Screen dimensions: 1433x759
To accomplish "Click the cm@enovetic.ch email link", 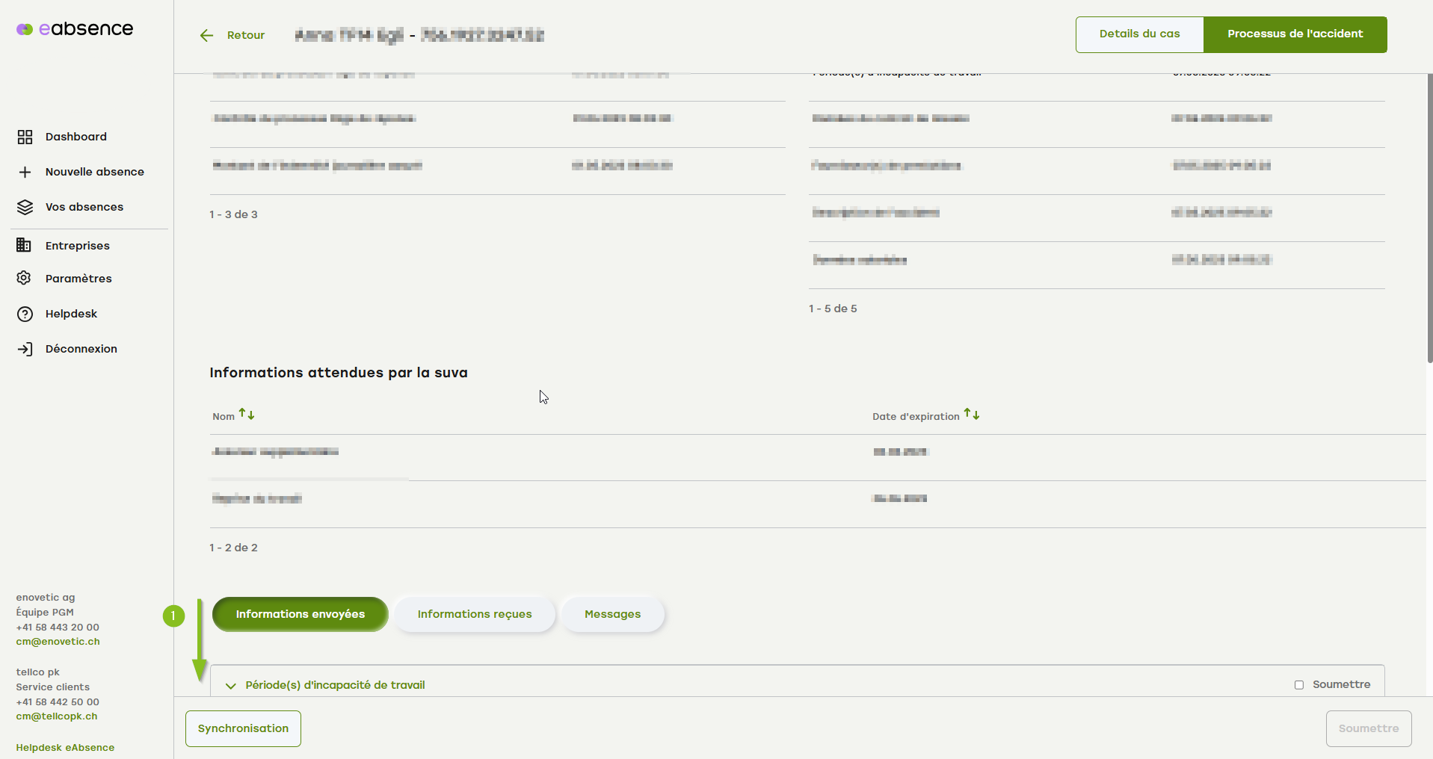I will [x=58, y=642].
